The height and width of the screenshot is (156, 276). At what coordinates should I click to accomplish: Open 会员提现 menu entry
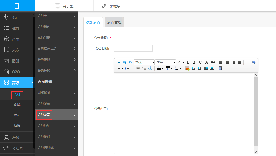coord(56,59)
